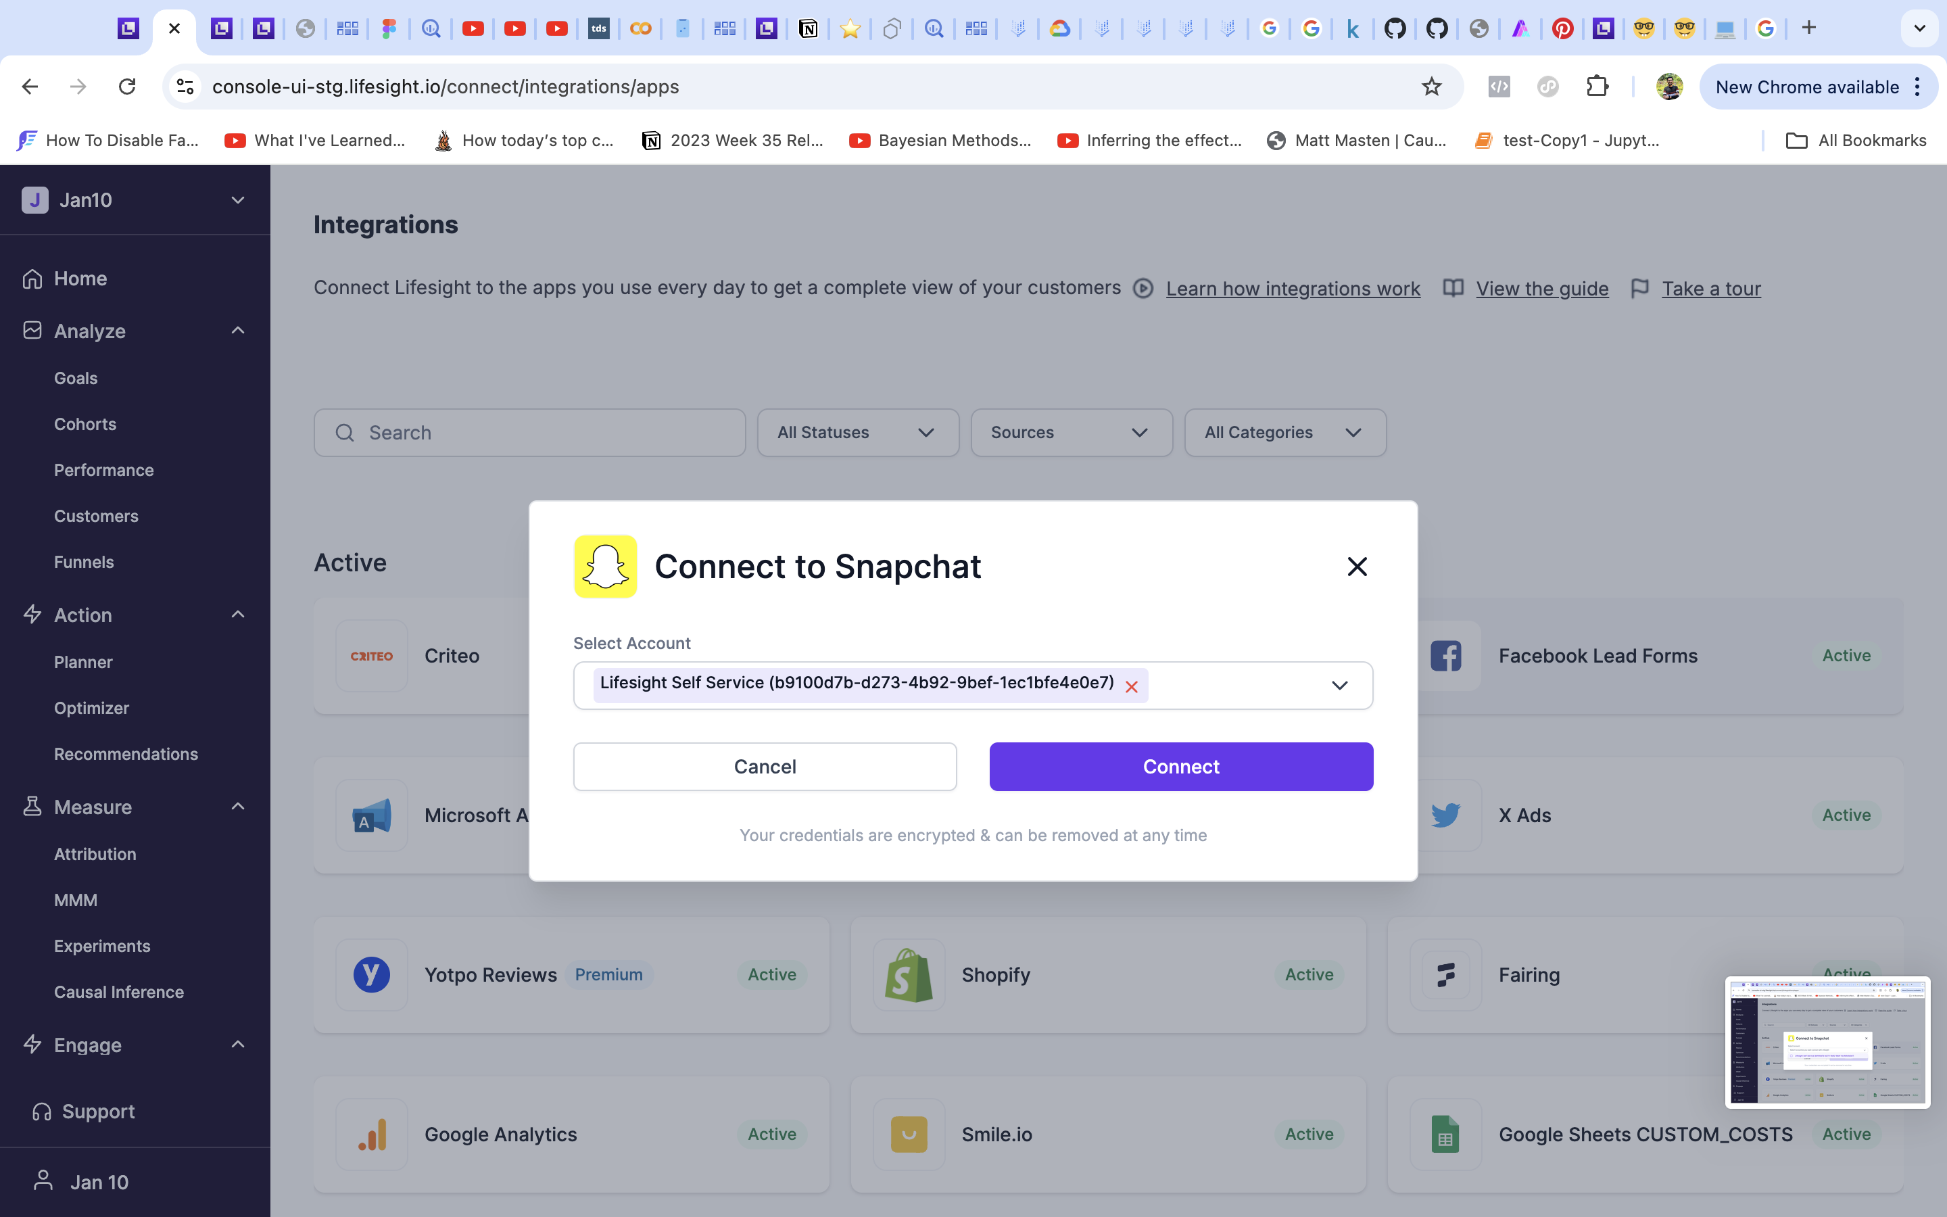Open the All Bookmarks folder
1947x1217 pixels.
coord(1855,140)
